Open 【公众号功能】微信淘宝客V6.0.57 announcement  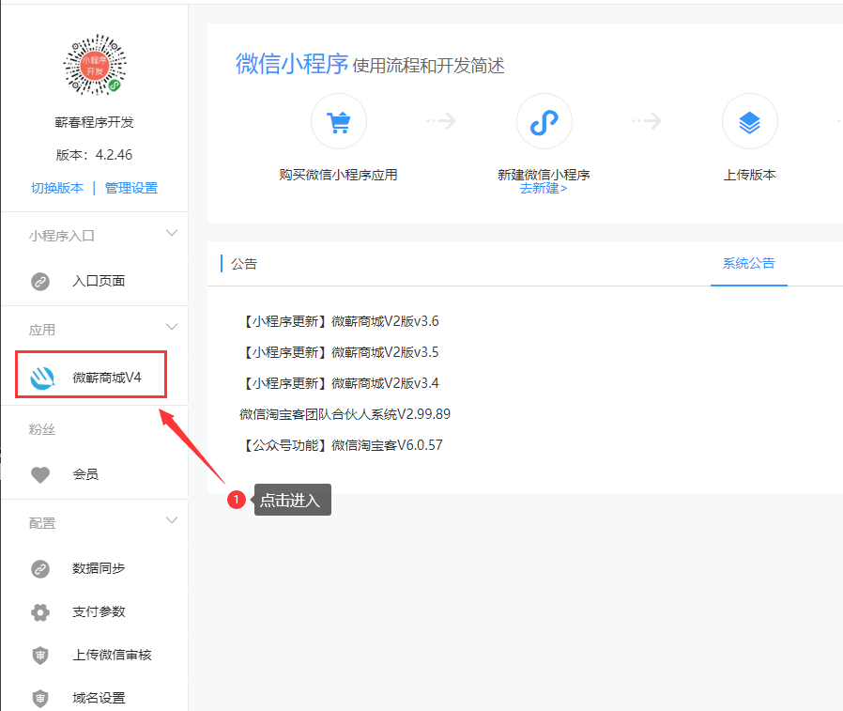(x=342, y=445)
